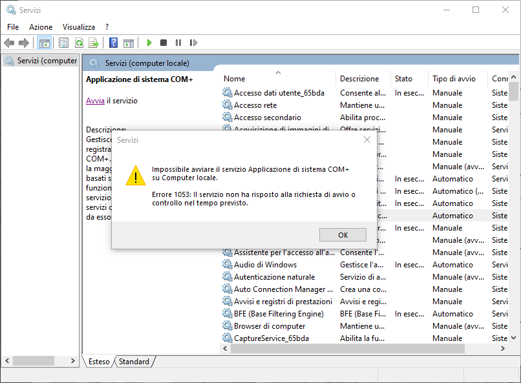Open the ? help menu
This screenshot has width=521, height=383.
coord(107,27)
